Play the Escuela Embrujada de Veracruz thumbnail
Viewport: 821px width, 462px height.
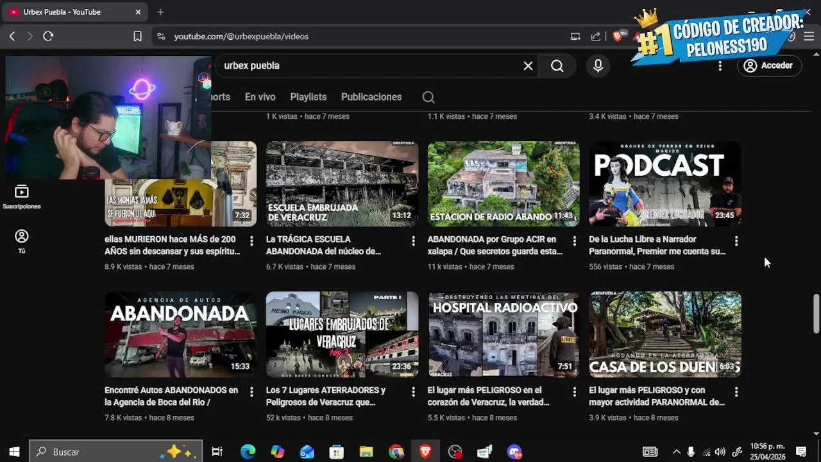click(x=342, y=184)
